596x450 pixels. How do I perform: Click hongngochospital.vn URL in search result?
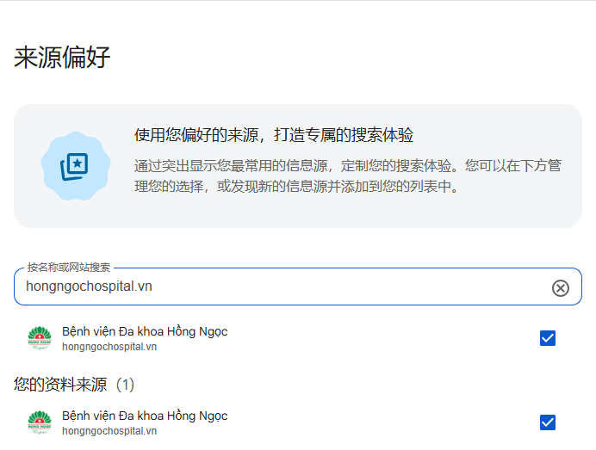[109, 347]
